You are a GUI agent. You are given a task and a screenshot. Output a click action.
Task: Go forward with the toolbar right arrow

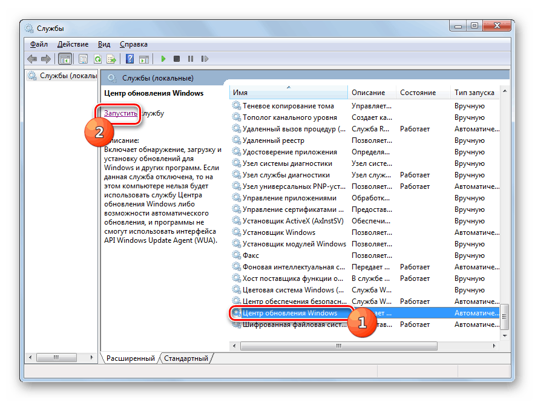click(46, 59)
